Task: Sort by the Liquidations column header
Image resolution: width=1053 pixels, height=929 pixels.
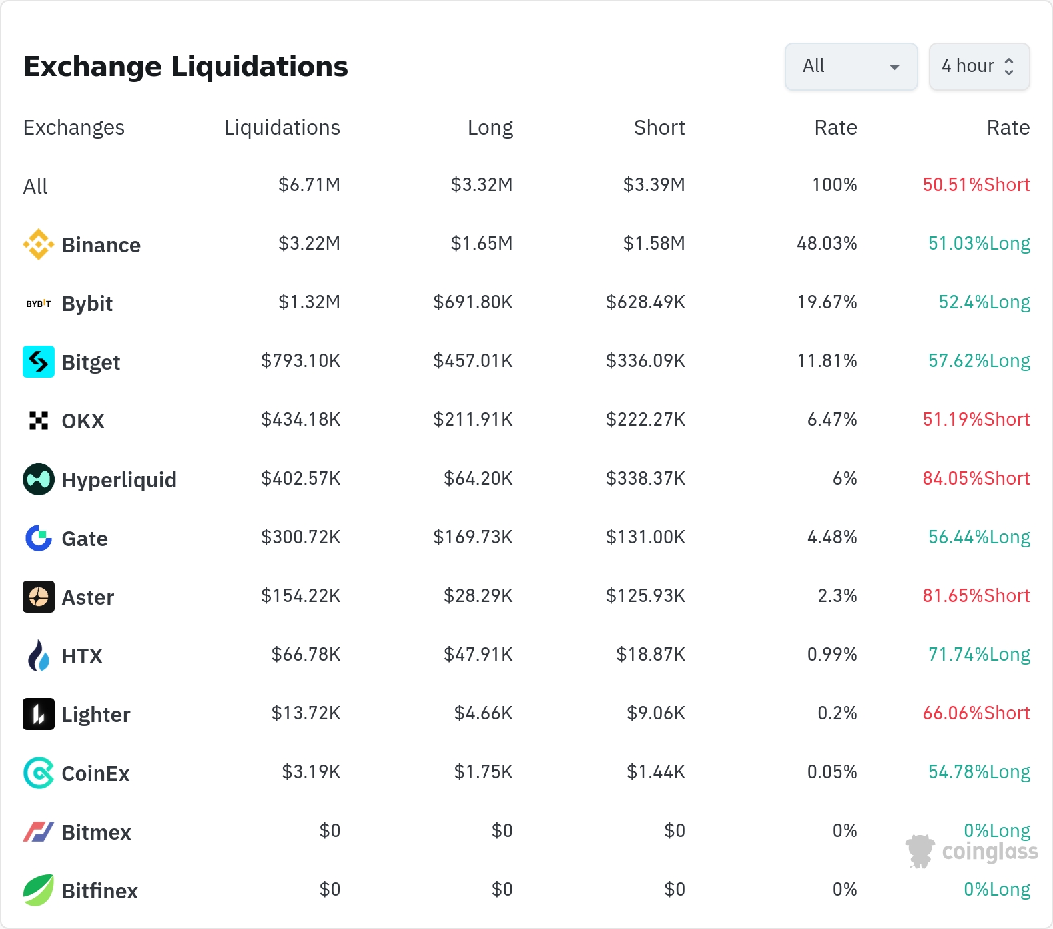Action: tap(282, 127)
